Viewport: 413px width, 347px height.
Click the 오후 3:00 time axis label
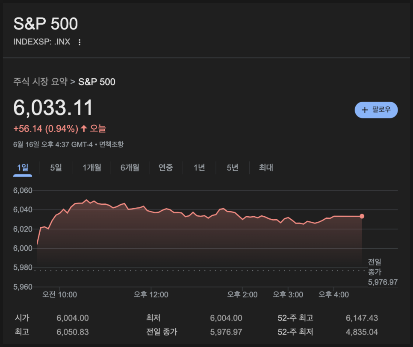(288, 294)
